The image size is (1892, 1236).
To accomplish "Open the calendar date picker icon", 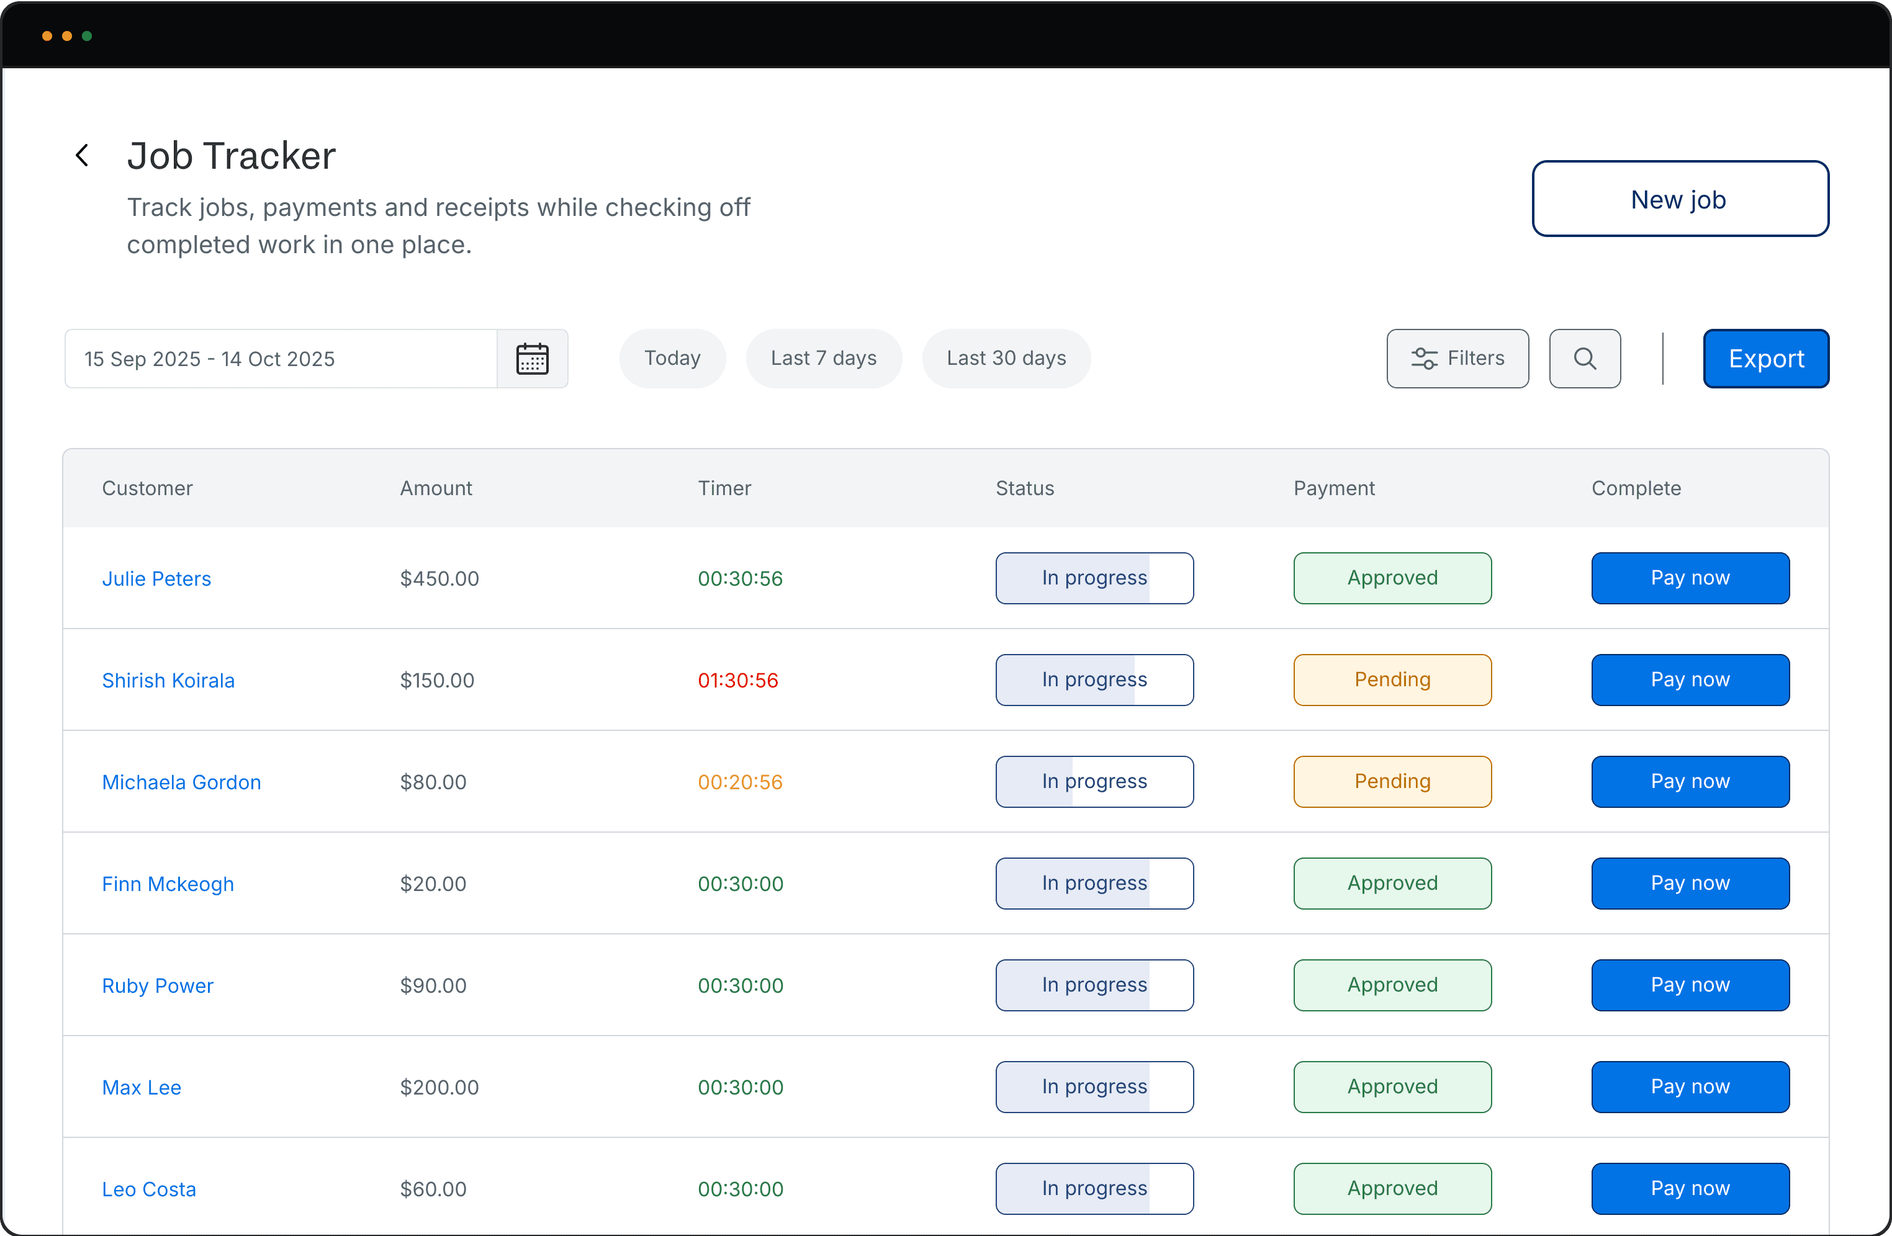I will point(532,359).
